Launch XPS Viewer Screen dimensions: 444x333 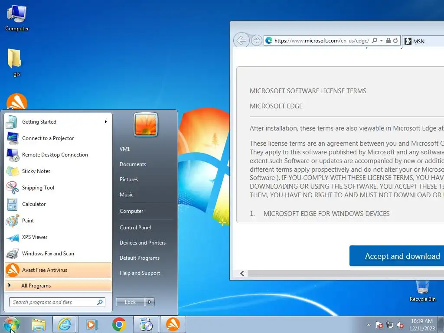59,237
